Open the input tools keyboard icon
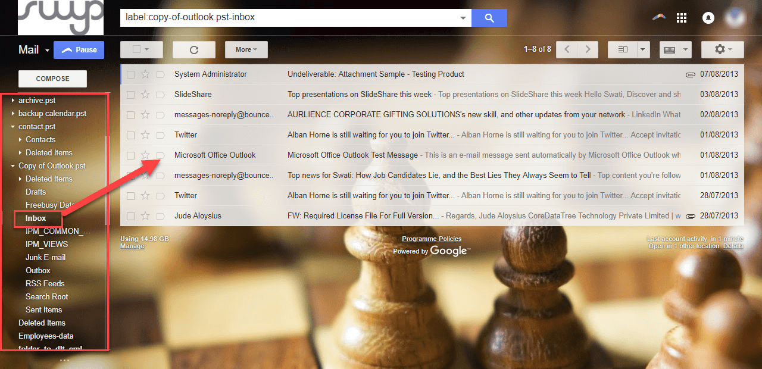This screenshot has width=762, height=369. pyautogui.click(x=669, y=50)
